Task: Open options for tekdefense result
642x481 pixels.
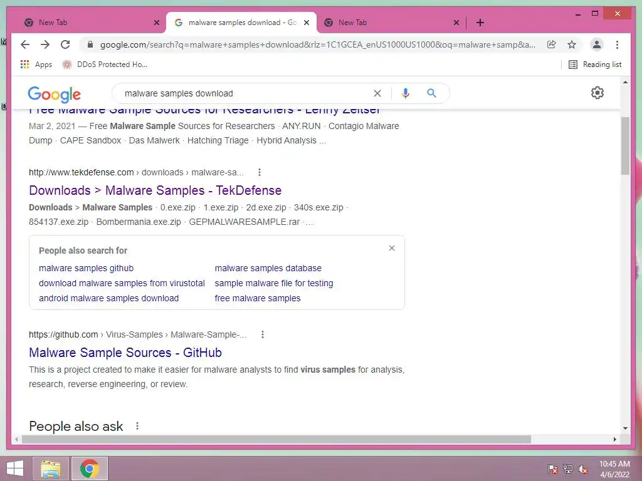Action: (x=259, y=172)
